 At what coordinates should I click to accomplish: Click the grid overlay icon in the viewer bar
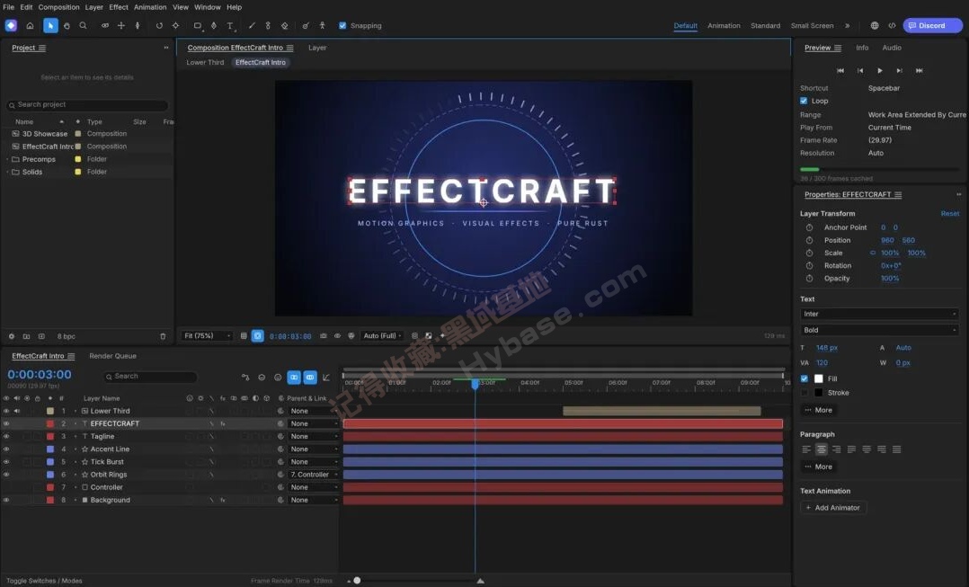tap(244, 336)
